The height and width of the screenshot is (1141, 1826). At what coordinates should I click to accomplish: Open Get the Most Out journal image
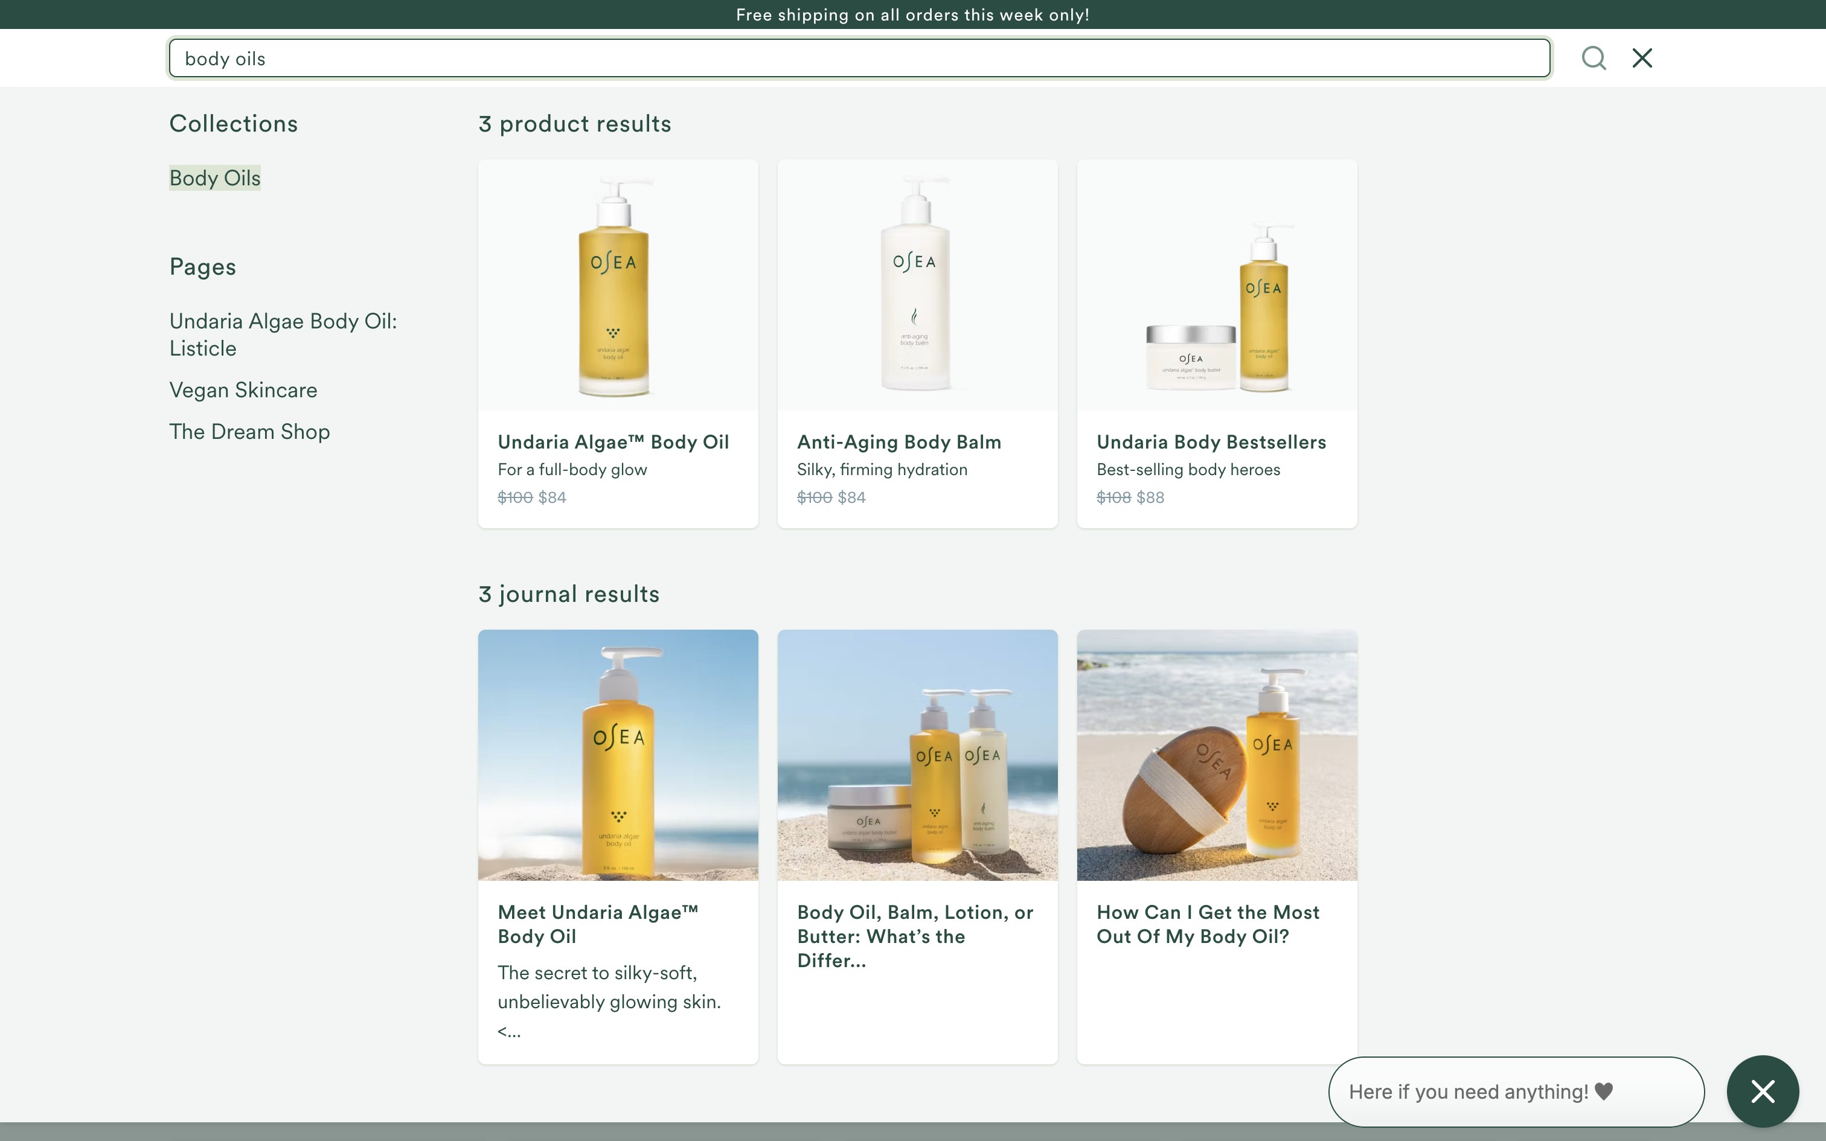point(1217,755)
